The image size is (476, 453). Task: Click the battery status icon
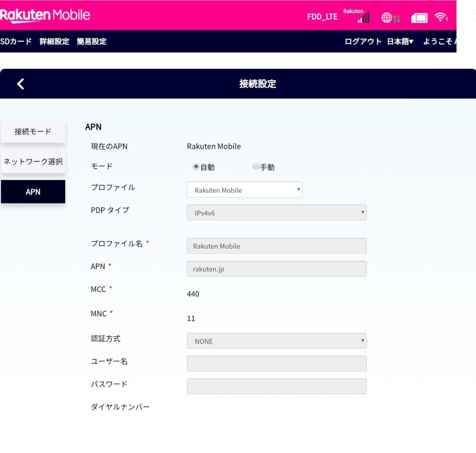(x=419, y=18)
